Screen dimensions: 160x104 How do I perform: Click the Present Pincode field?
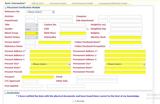coord(50,72)
